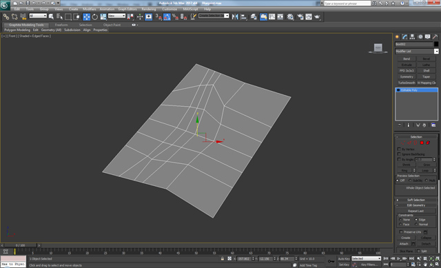Open the Material Editor icon
Image resolution: width=441 pixels, height=268 pixels.
[x=290, y=17]
